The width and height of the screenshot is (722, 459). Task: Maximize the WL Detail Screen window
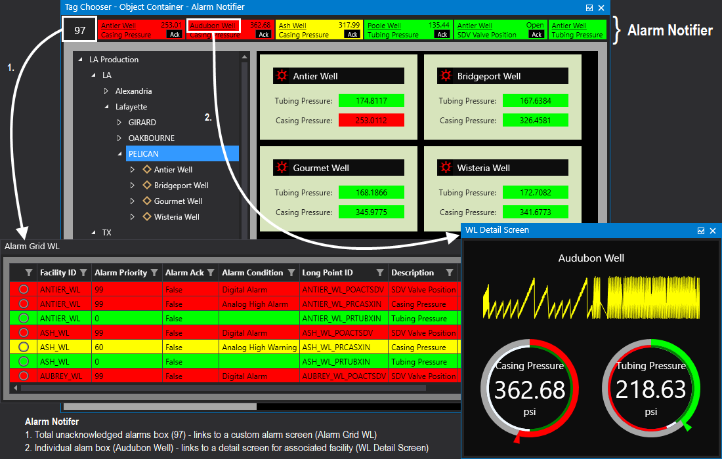701,231
